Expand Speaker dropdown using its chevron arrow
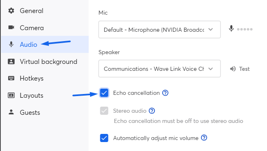267x151 pixels. (211, 69)
